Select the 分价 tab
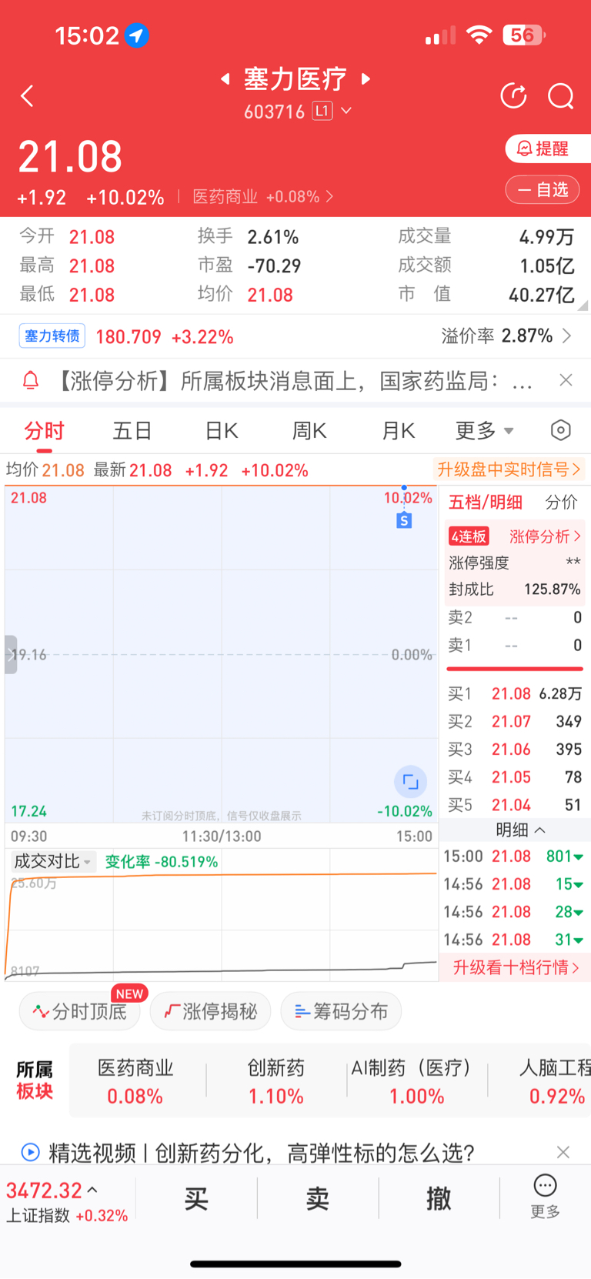The height and width of the screenshot is (1279, 591). click(x=561, y=503)
